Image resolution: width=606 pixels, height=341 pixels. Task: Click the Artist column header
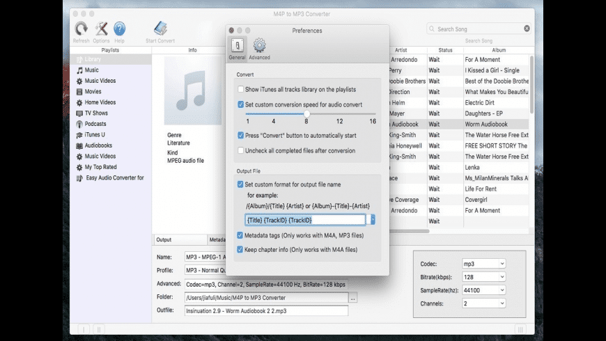point(401,50)
